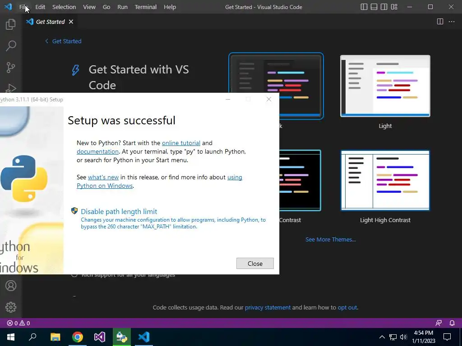Screen dimensions: 462x346
Task: Switch to Python installer taskbar icon
Action: [x=122, y=337]
